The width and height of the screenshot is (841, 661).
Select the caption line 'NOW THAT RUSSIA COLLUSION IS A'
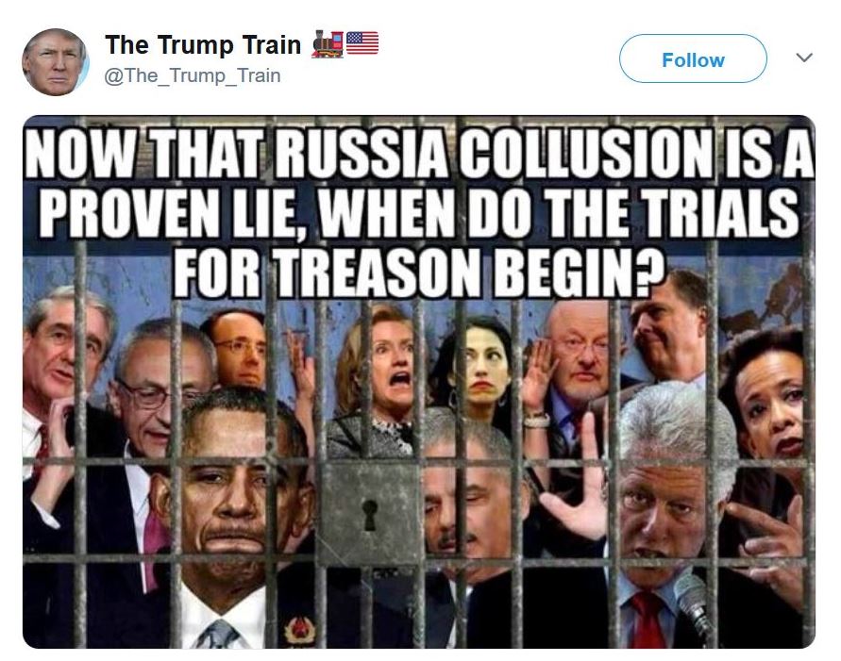(x=420, y=154)
